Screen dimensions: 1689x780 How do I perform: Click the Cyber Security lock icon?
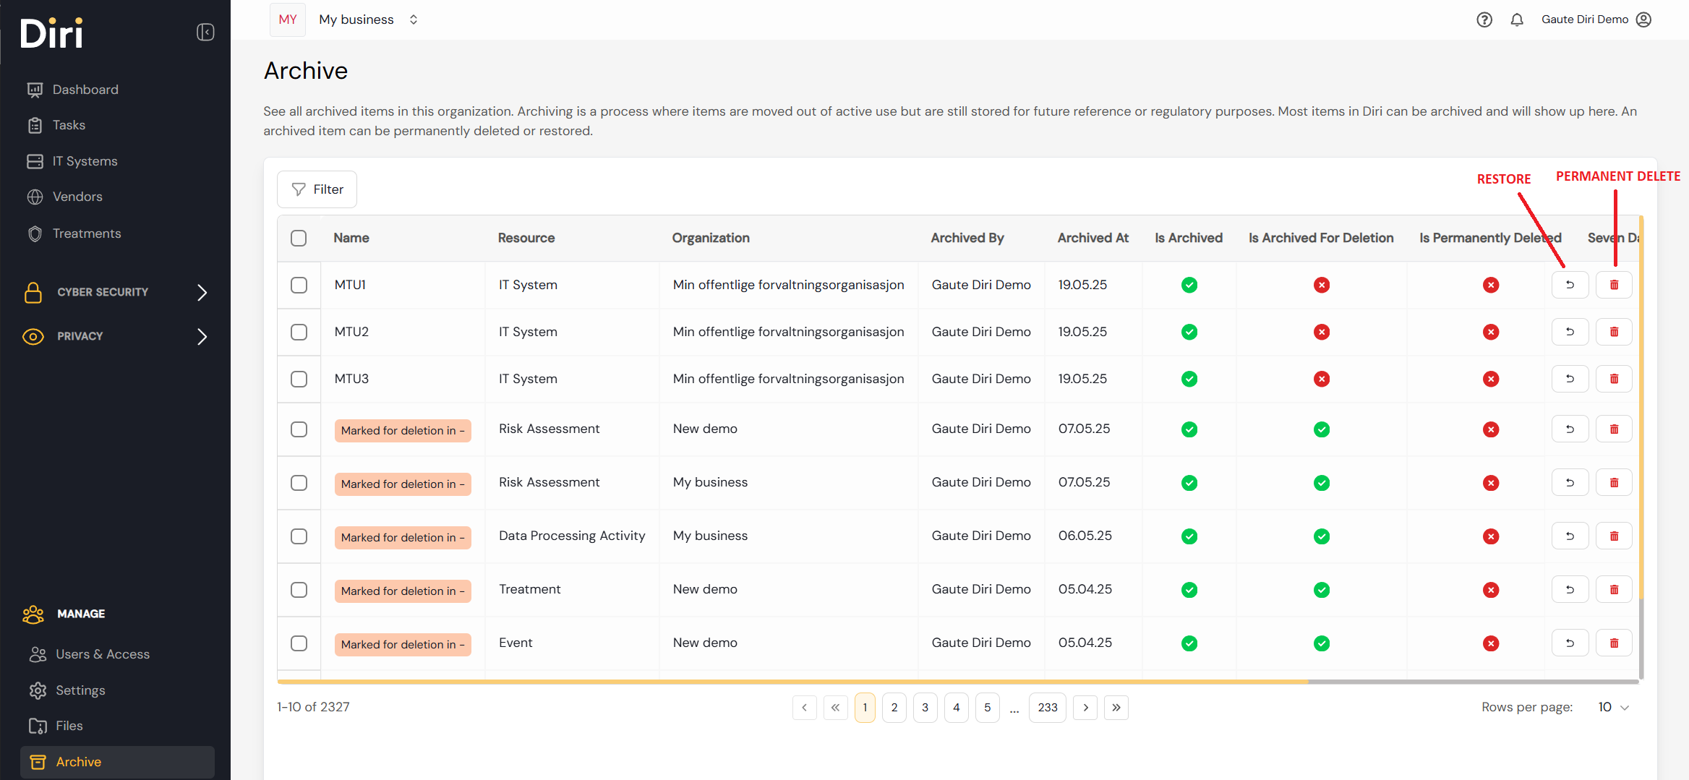click(33, 292)
